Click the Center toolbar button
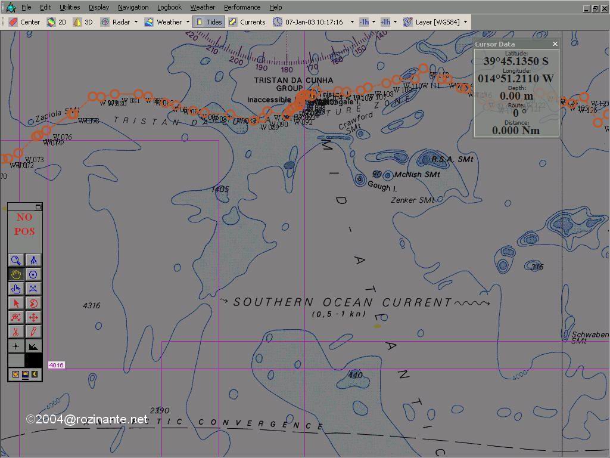This screenshot has height=458, width=610. pyautogui.click(x=24, y=22)
